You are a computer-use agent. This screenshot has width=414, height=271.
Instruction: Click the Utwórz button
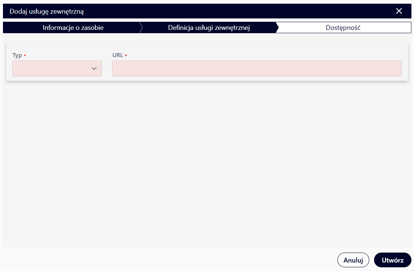(x=393, y=260)
